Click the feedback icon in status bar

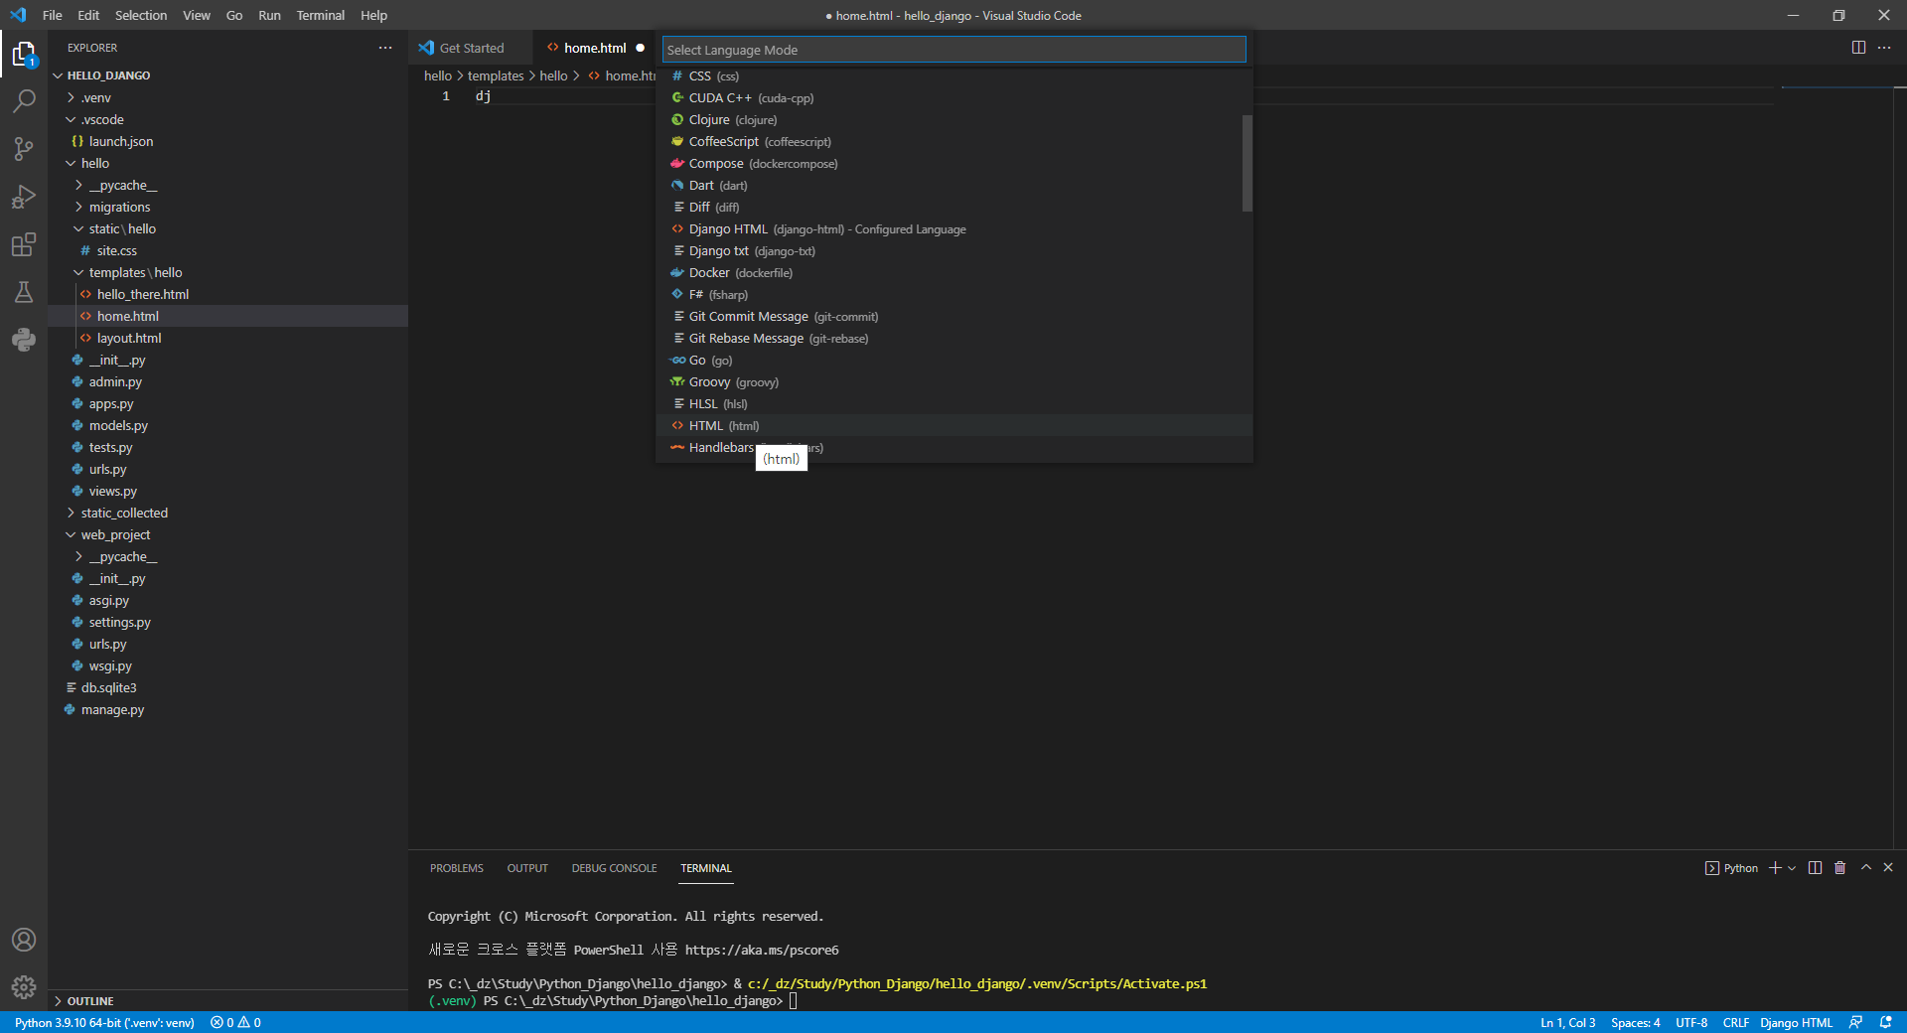[1855, 1023]
